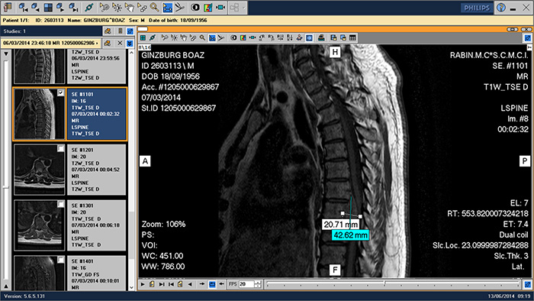
Task: Uncheck the SE #1101 series thumbnail checkbox
Action: 60,92
